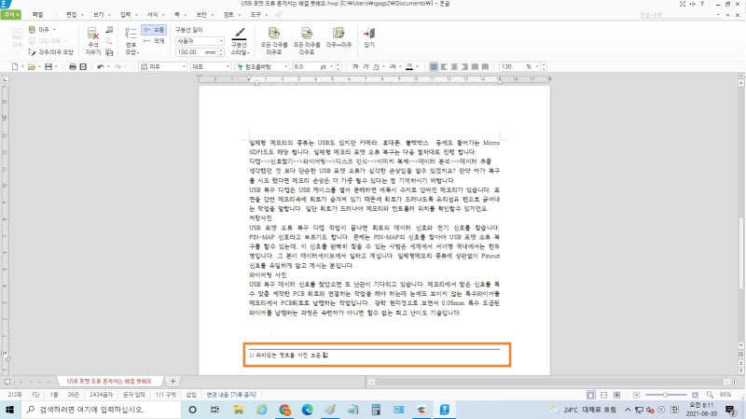746x419 pixels.
Task: Open 번호 모양 numbering style
Action: tap(131, 41)
